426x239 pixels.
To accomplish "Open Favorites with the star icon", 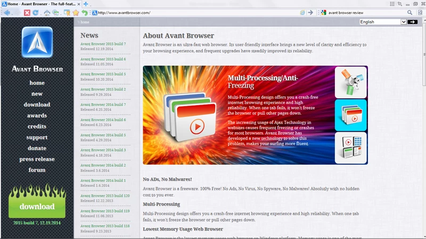I will point(76,12).
